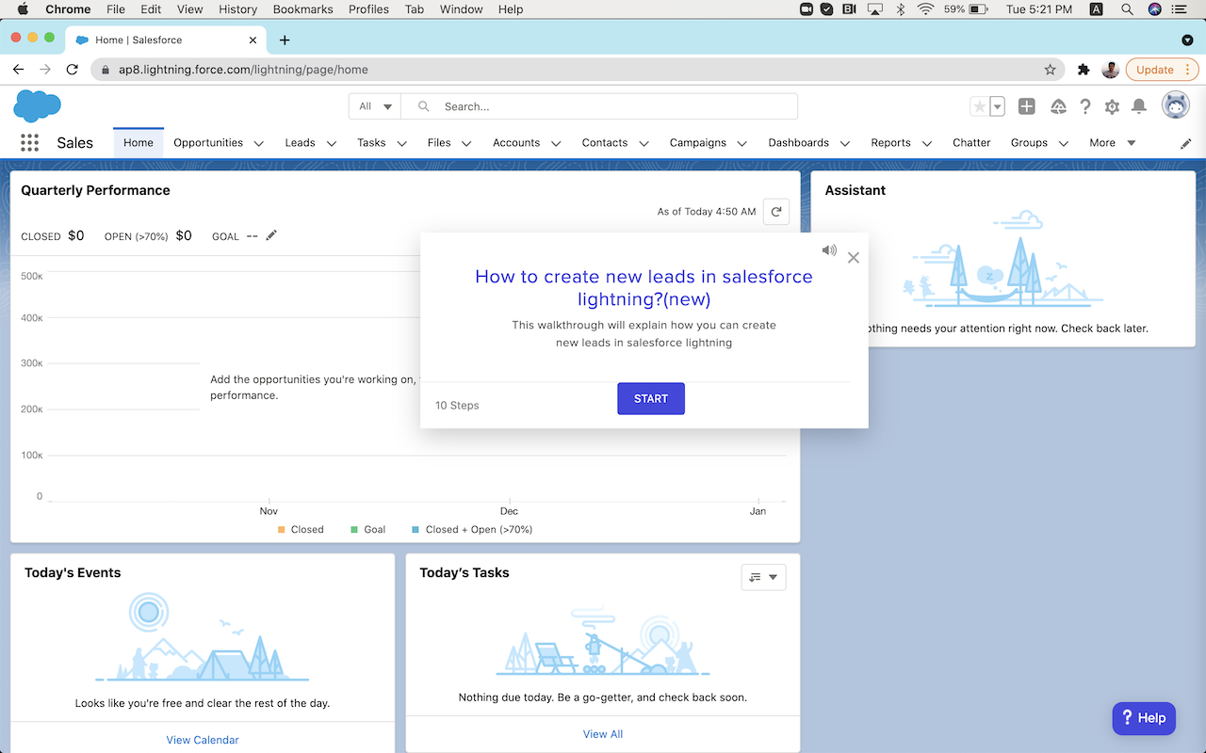Open the View Calendar link
The width and height of the screenshot is (1206, 753).
[x=203, y=740]
